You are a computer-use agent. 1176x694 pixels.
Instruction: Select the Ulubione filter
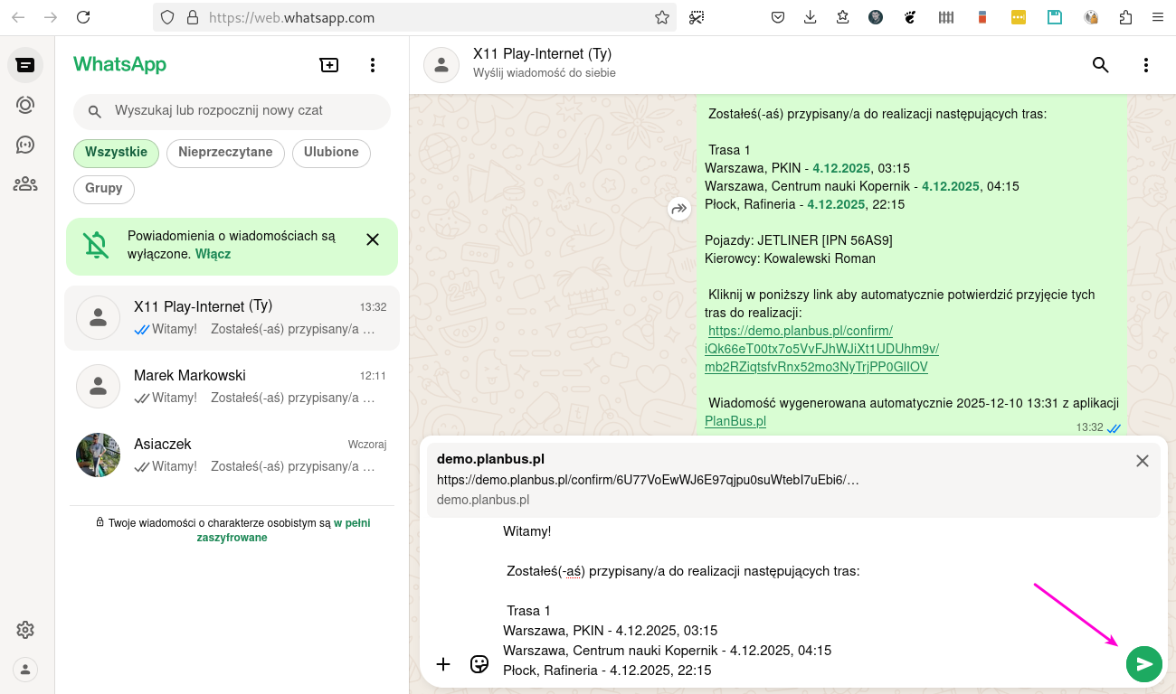pos(331,153)
